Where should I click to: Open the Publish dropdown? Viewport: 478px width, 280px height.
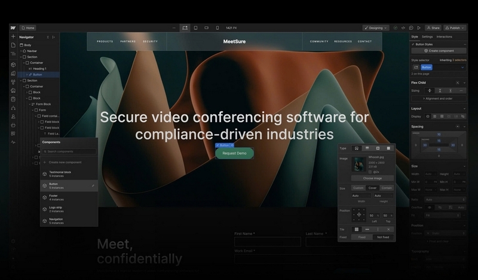[455, 28]
